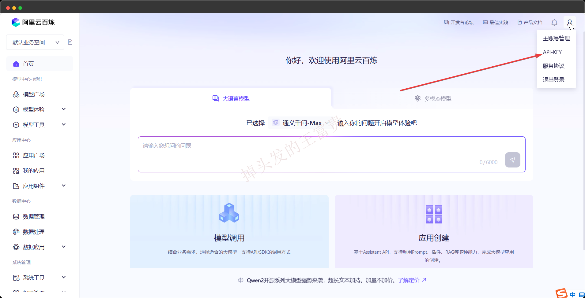Expand the 系统工具 submenu chevron
The image size is (585, 298).
[x=64, y=277]
